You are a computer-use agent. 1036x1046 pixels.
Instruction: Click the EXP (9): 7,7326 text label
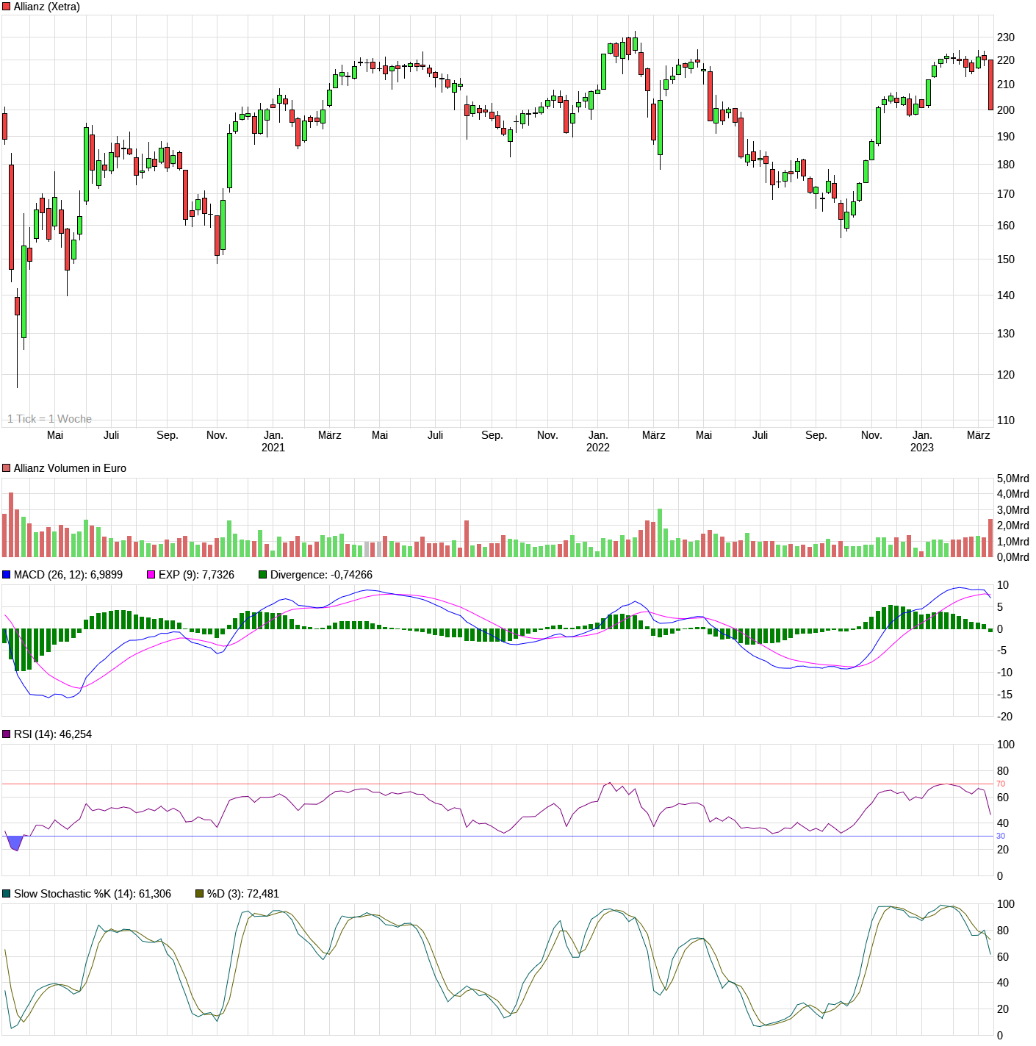click(198, 575)
